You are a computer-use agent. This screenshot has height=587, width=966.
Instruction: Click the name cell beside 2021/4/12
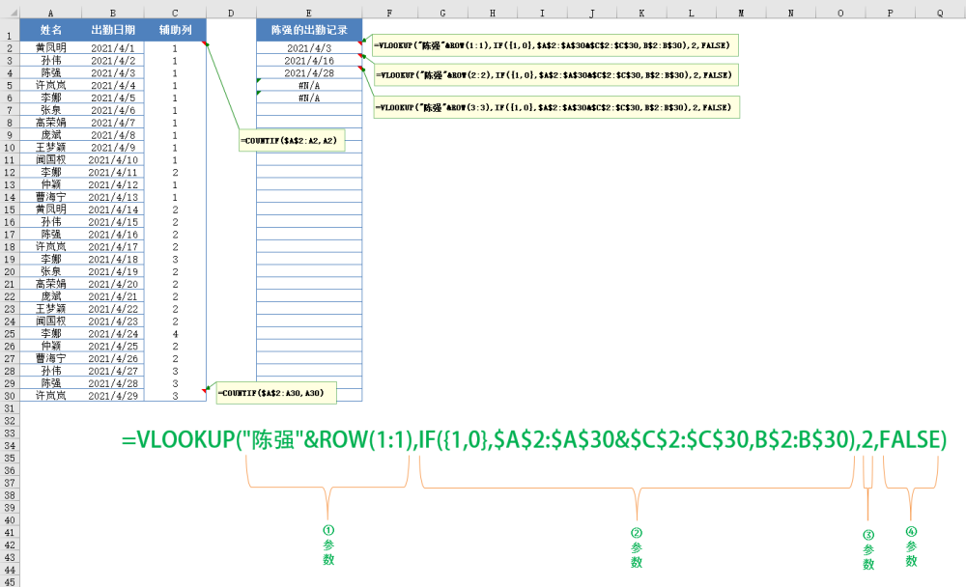(x=50, y=184)
